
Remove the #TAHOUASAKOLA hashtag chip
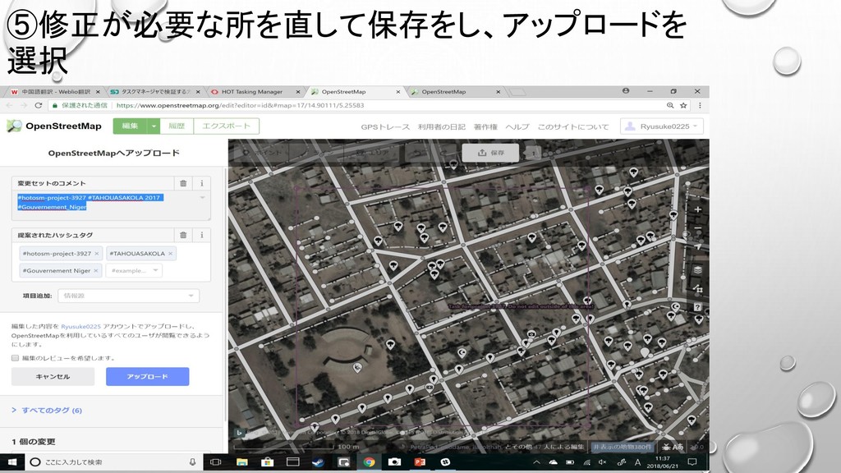click(171, 254)
